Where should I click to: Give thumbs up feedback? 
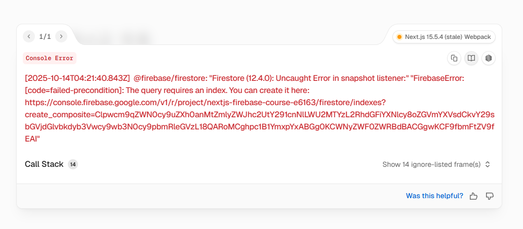click(x=473, y=196)
